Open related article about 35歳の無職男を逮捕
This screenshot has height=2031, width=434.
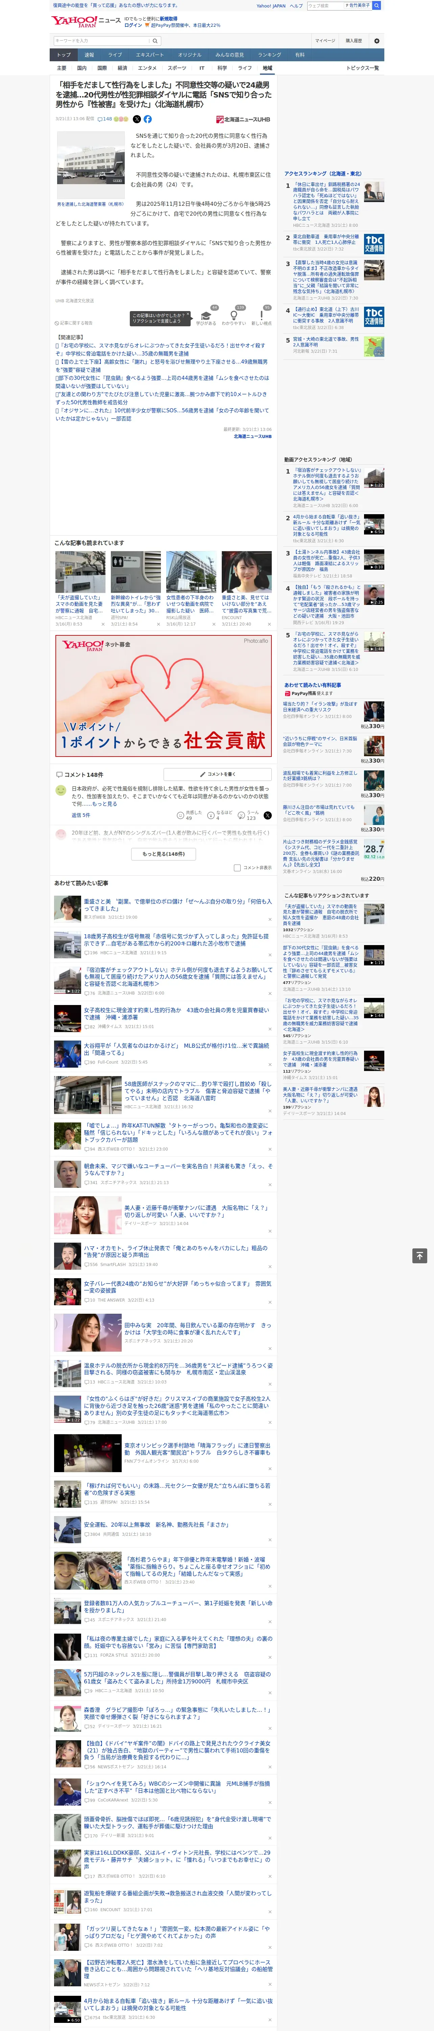161,349
